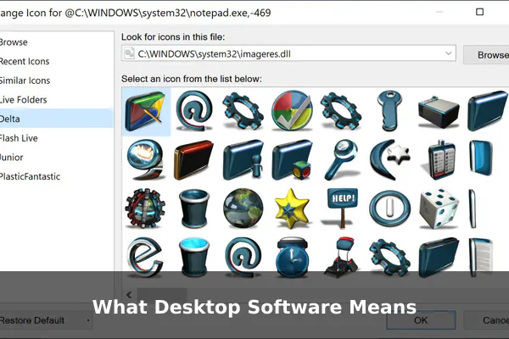Choose the blue alarm clock icon
This screenshot has height=339, width=509.
[x=292, y=258]
